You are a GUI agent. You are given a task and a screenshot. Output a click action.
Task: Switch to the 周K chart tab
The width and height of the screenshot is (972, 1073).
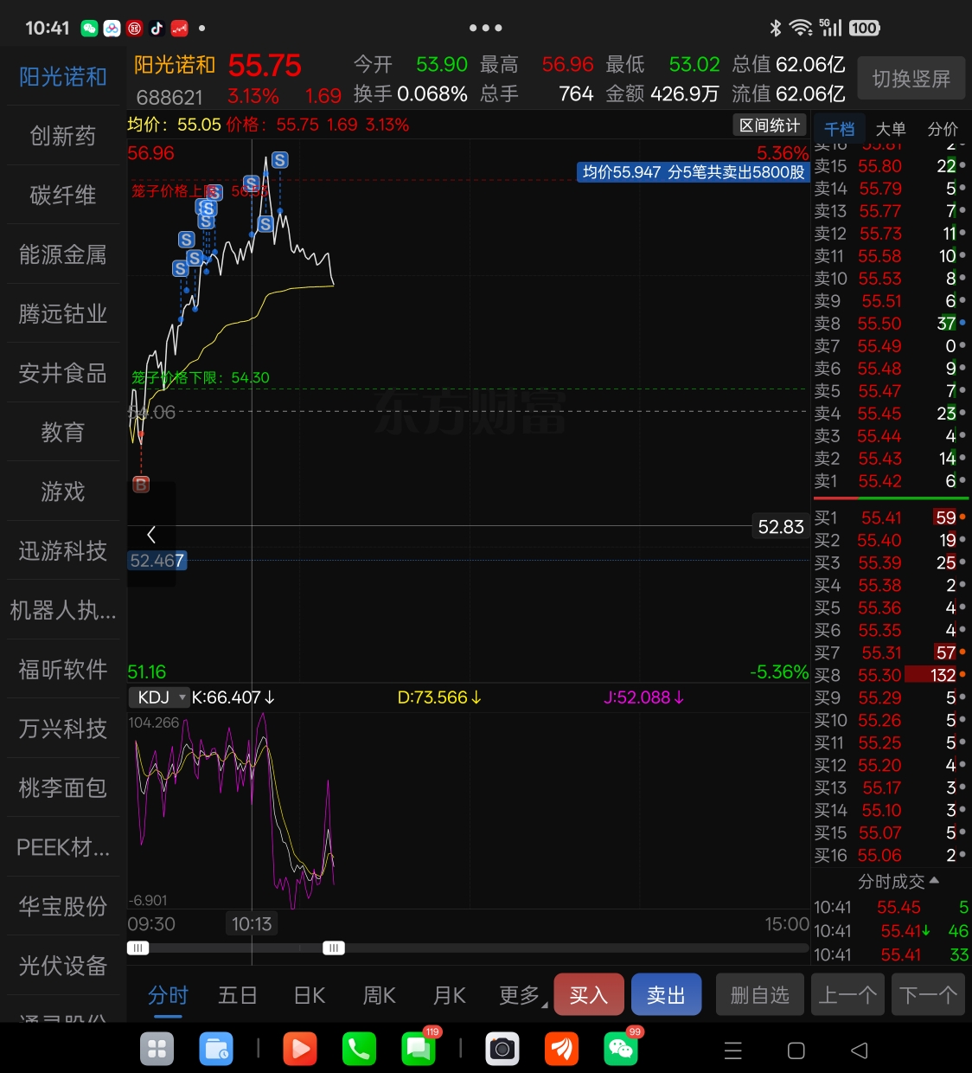click(x=379, y=995)
